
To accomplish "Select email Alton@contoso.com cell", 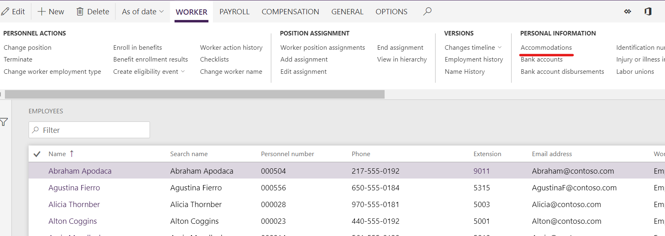I will click(566, 221).
